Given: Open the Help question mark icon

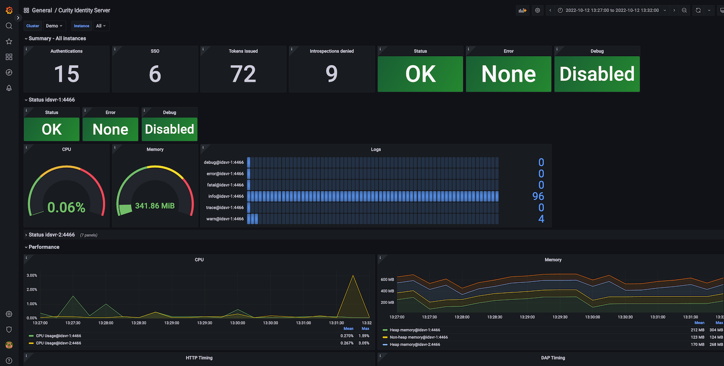Looking at the screenshot, I should point(9,360).
